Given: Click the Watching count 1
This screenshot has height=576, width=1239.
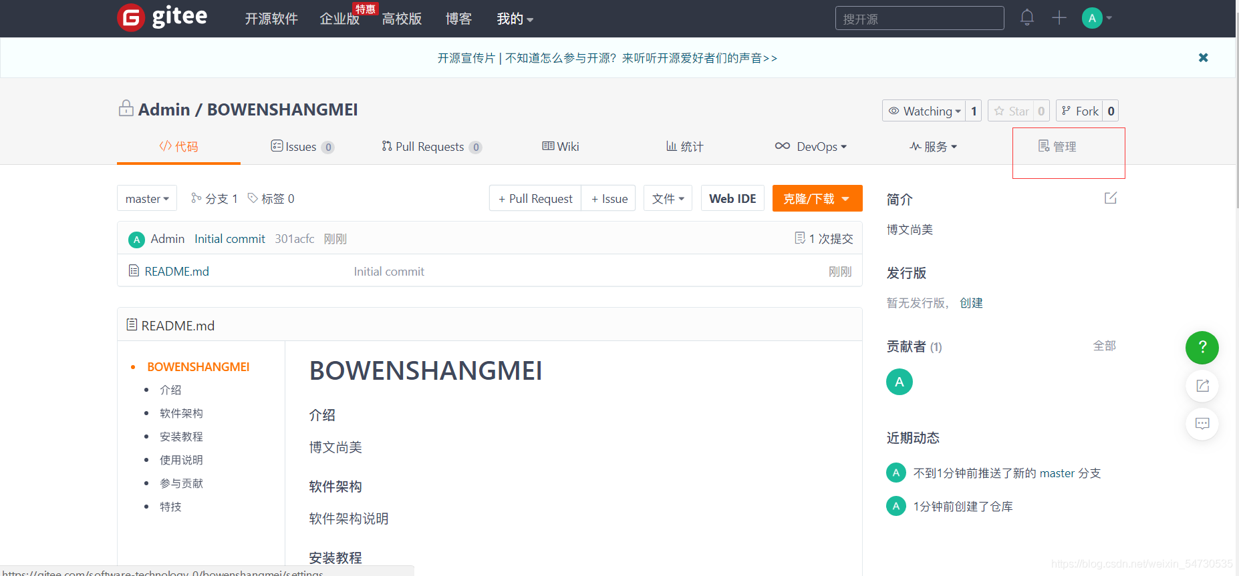Looking at the screenshot, I should pyautogui.click(x=974, y=111).
